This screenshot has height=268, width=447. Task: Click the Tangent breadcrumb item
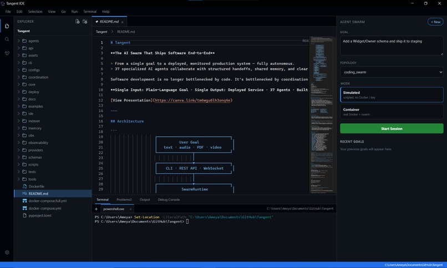point(101,32)
